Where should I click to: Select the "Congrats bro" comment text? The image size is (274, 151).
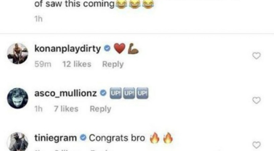(117, 138)
